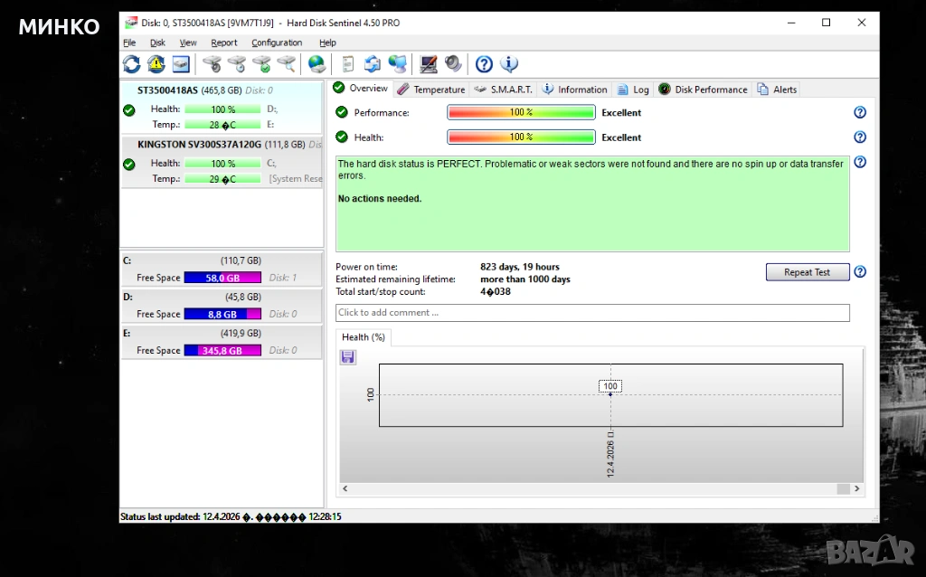Screen dimensions: 926x577
Task: Click the E: drive free space bar
Action: (x=222, y=351)
